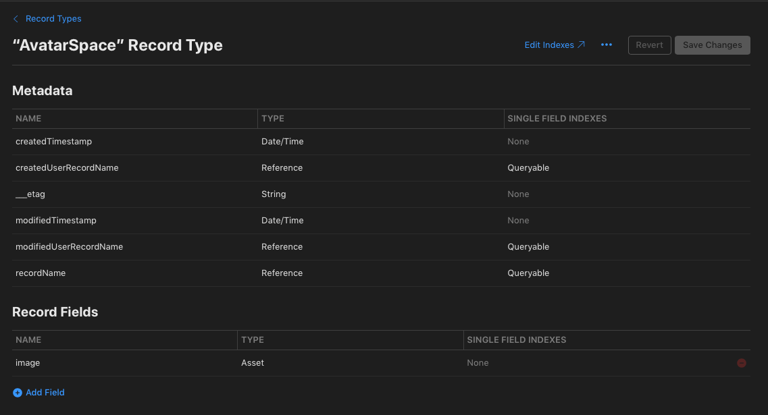768x415 pixels.
Task: Click the image record field name
Action: pos(28,363)
